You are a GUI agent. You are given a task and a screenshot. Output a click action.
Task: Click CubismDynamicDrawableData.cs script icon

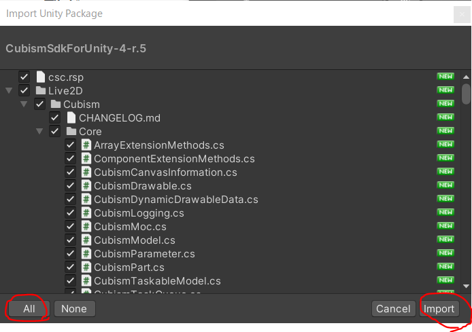86,199
